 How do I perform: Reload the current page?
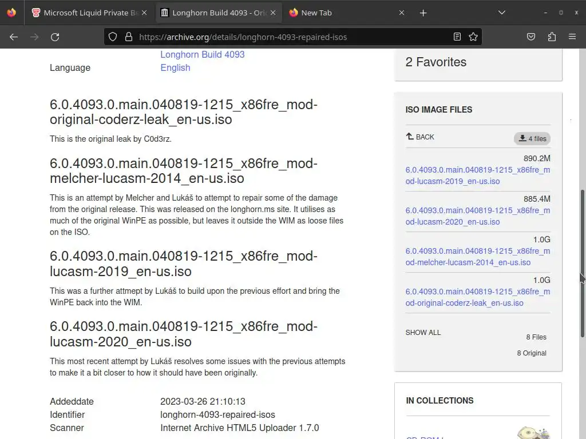coord(55,37)
